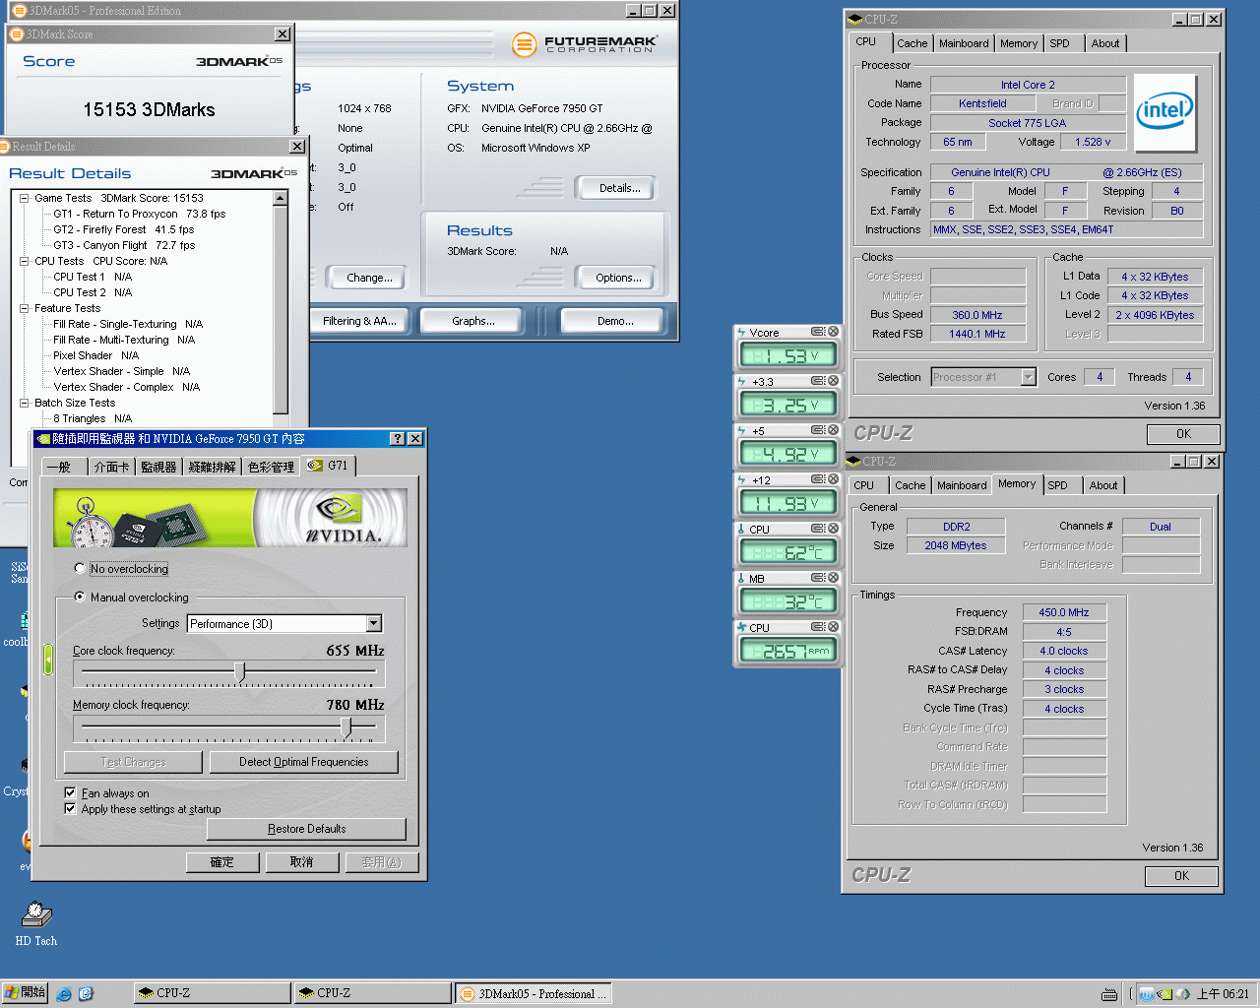
Task: Click the Graphs... button in 3DMark05
Action: (473, 321)
